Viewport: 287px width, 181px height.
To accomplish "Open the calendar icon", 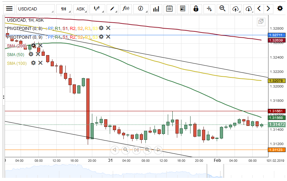I will (x=169, y=9).
